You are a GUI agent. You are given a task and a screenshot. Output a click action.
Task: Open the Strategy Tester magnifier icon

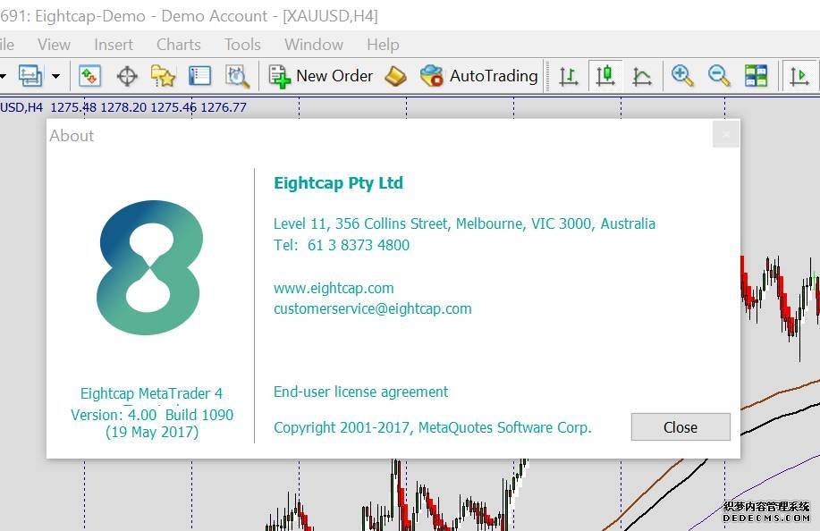pos(238,76)
